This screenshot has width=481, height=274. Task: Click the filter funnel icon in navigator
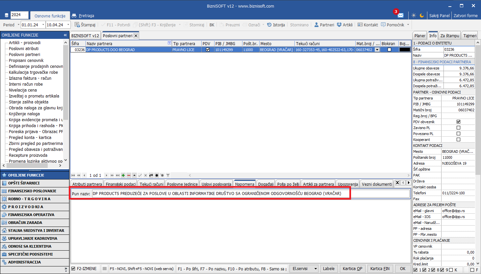click(168, 176)
